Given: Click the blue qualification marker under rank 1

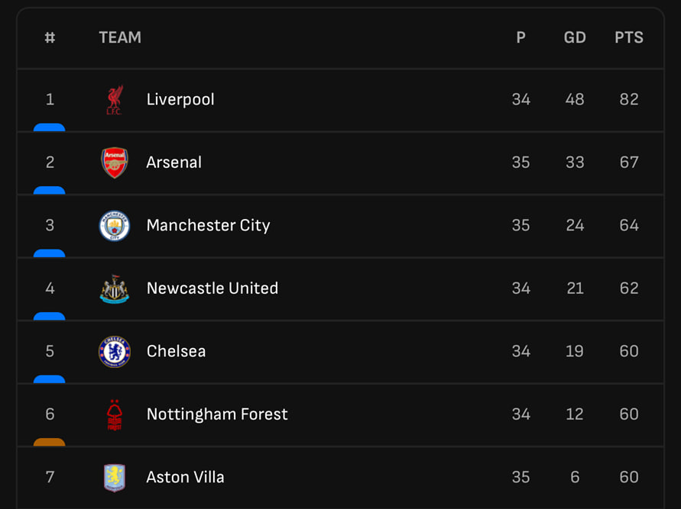Looking at the screenshot, I should (x=49, y=127).
